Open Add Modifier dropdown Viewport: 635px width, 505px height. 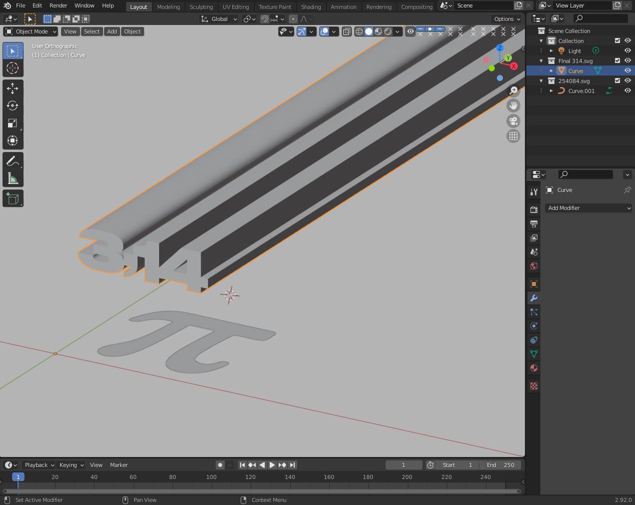click(588, 208)
